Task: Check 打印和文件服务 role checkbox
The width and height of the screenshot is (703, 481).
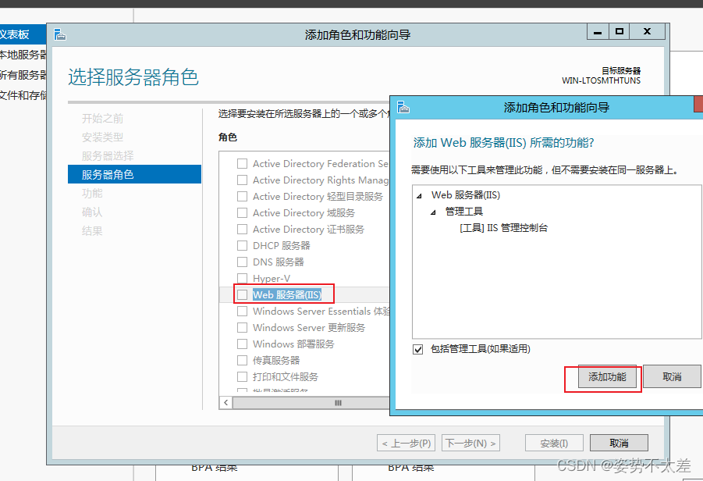Action: [x=242, y=376]
